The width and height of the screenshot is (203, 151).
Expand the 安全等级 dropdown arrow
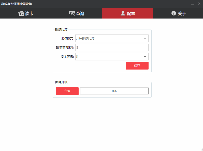(145, 57)
